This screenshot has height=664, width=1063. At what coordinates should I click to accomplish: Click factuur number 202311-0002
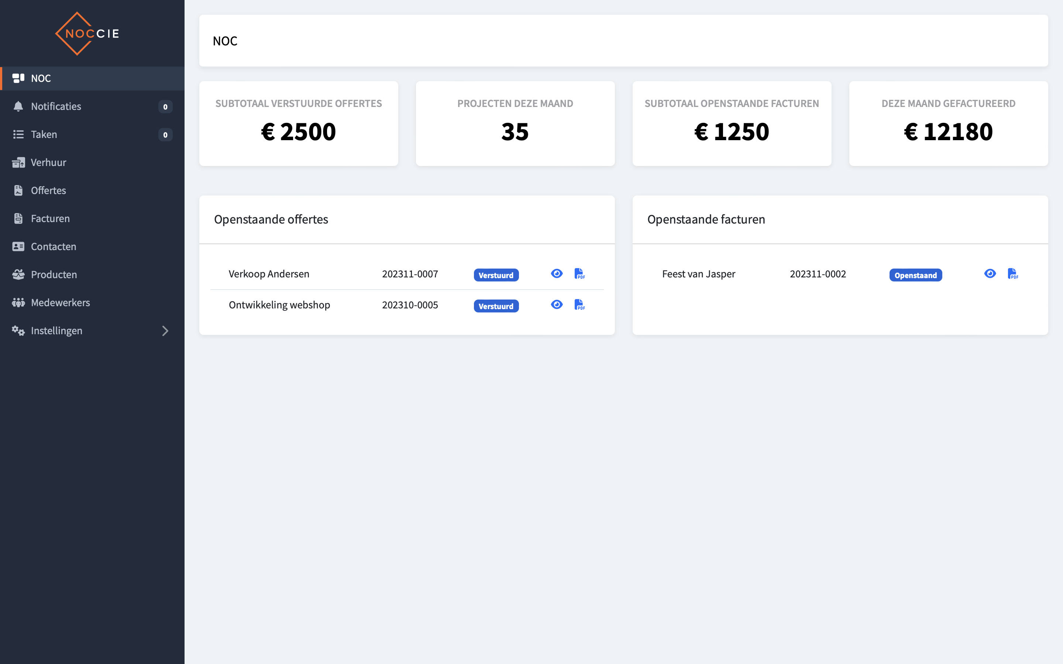tap(818, 274)
